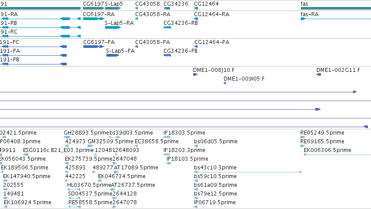The image size is (371, 209).
Task: Open EST bs39d03.5prime
Action: (131, 133)
